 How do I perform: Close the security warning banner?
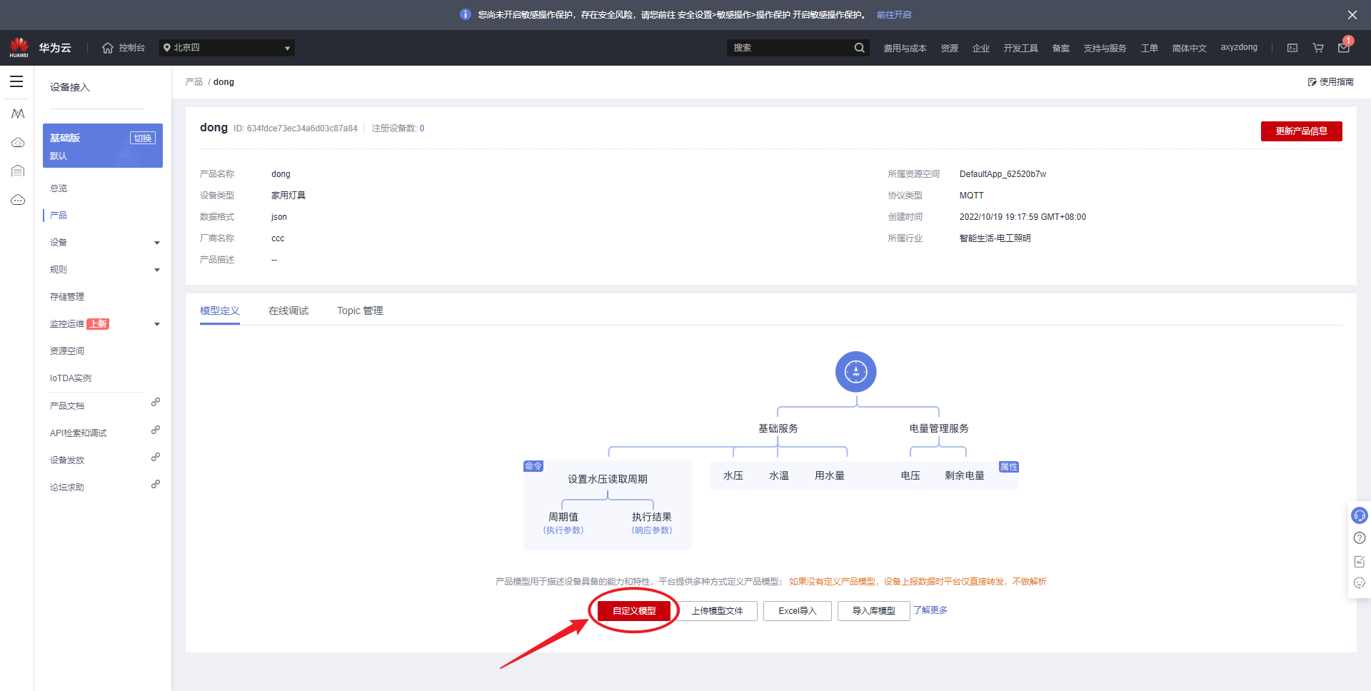1352,14
